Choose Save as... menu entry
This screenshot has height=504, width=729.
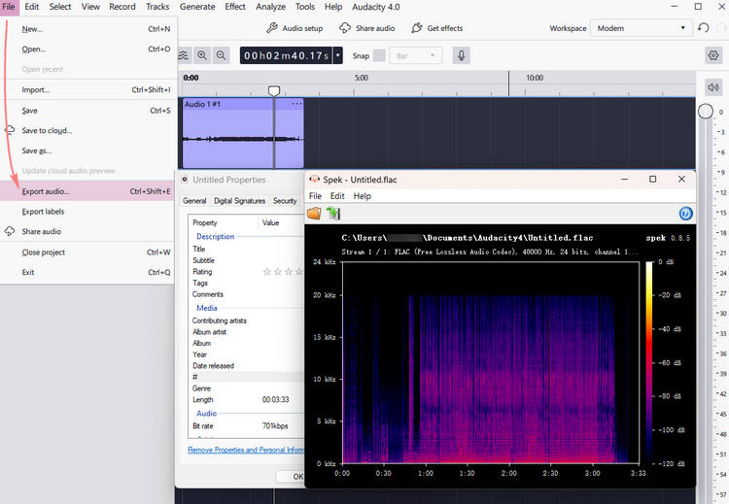88,151
